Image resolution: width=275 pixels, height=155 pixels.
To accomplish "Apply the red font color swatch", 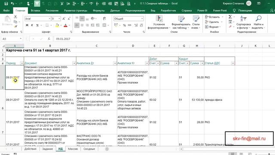I will (x=65, y=25).
